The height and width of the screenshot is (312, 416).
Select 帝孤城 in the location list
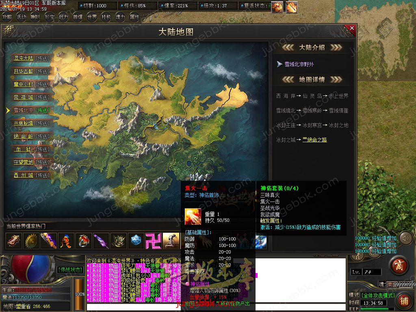pyautogui.click(x=23, y=97)
